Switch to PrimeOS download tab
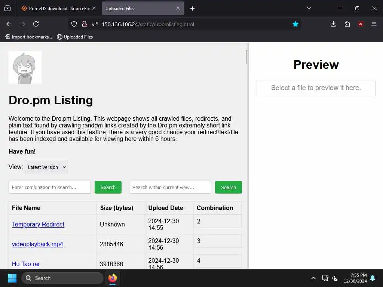The image size is (383, 287). [58, 8]
